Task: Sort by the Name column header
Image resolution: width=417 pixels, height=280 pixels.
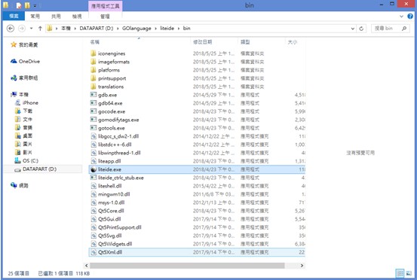Action: click(95, 42)
